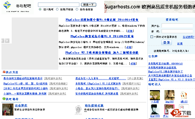The height and width of the screenshot is (119, 195).
Task: Open second 公告牌 notice about 多彩贴吧新版本功能
Action: pos(162,68)
